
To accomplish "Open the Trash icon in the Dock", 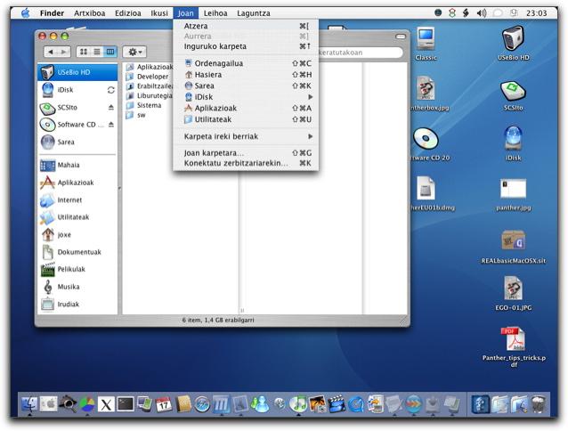I will [539, 404].
